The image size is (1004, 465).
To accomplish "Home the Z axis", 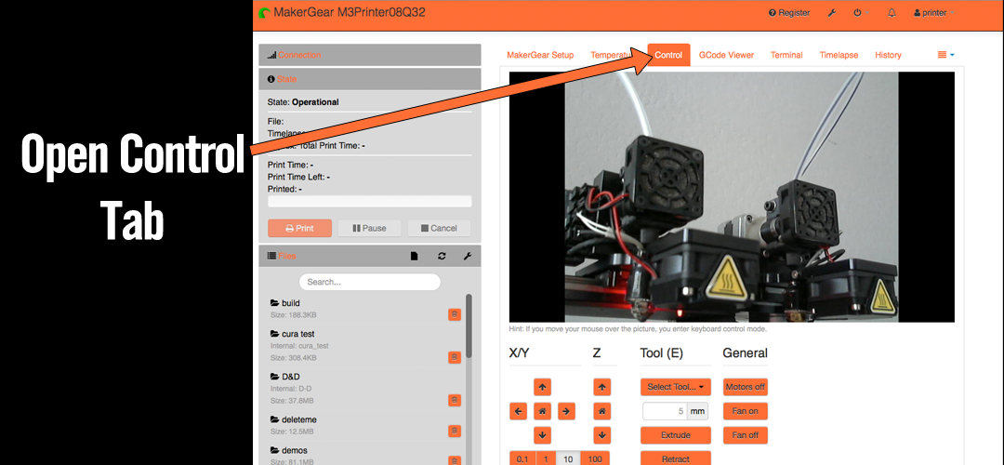I will [x=602, y=410].
